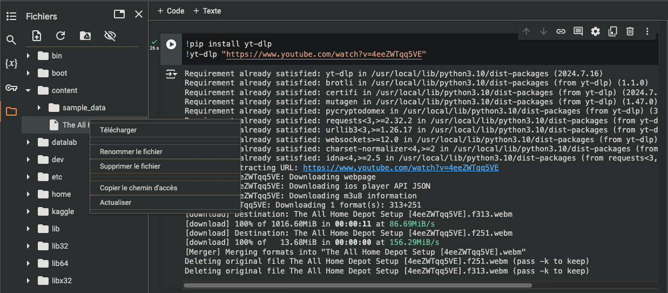The width and height of the screenshot is (668, 293).
Task: Add a new Code cell
Action: click(x=171, y=11)
